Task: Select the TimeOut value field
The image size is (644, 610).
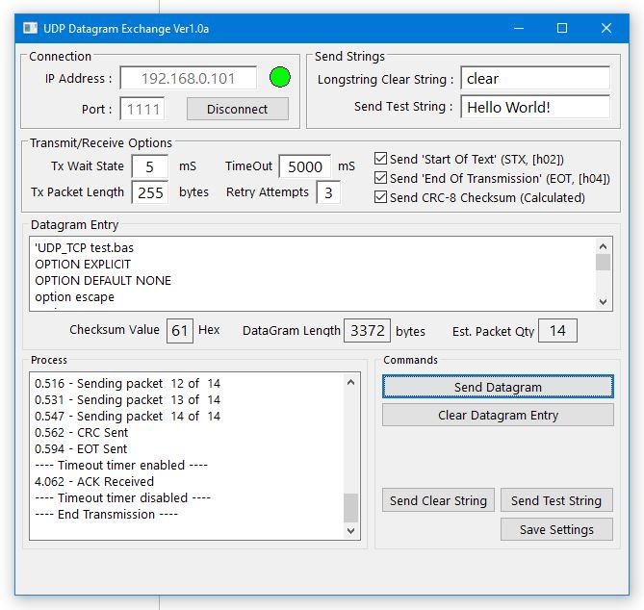Action: point(305,166)
